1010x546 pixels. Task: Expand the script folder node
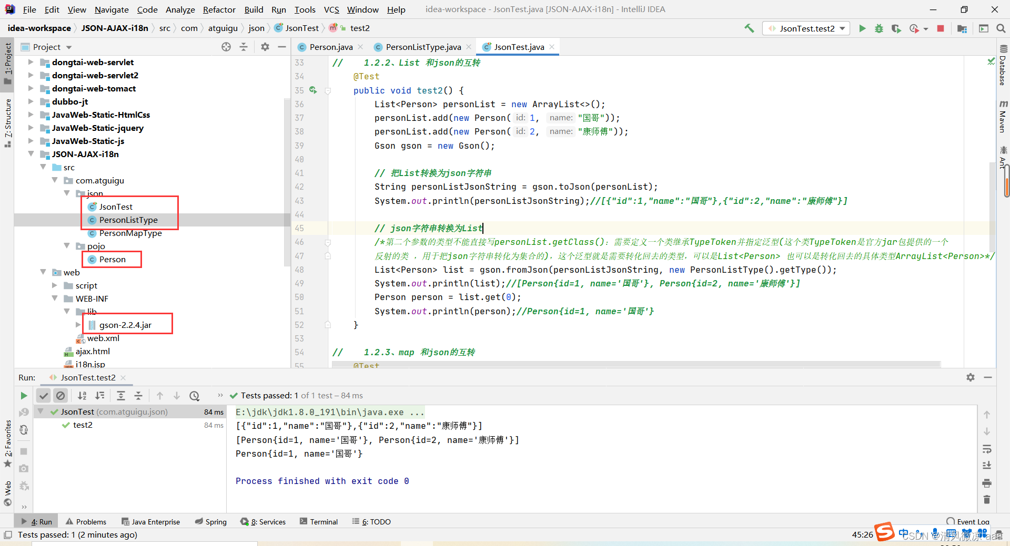(55, 285)
